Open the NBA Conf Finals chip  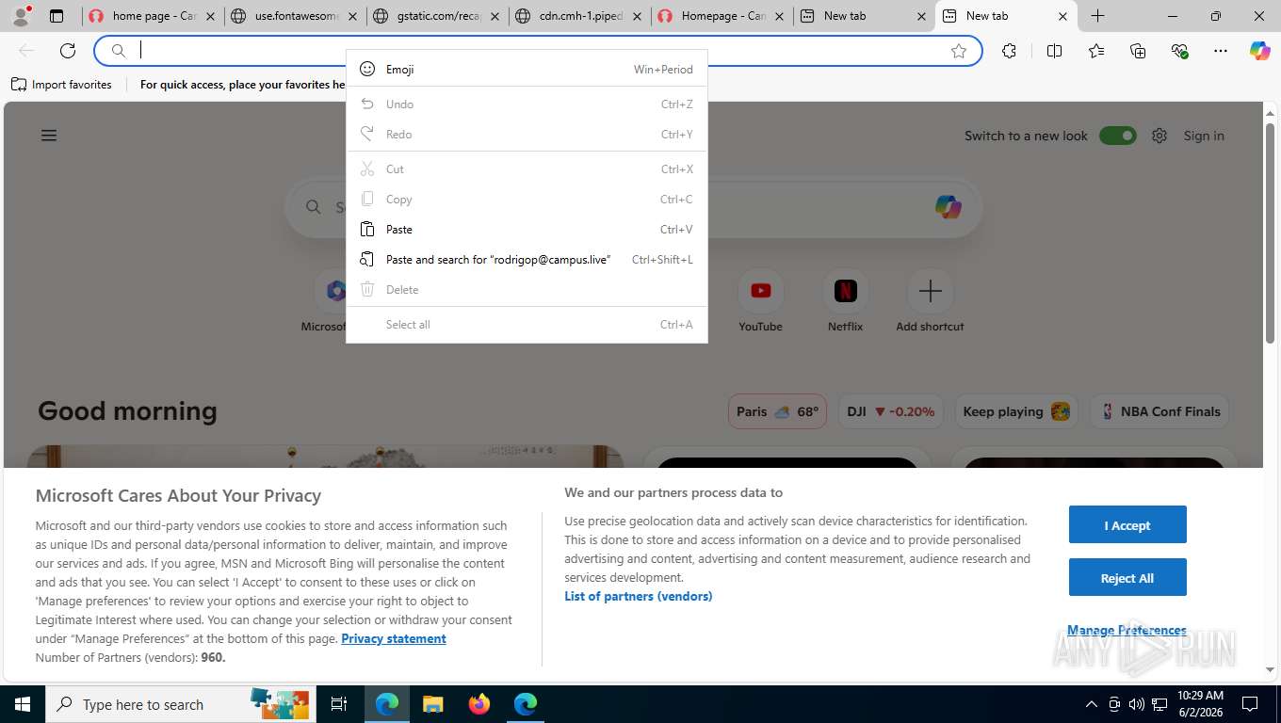[1159, 411]
